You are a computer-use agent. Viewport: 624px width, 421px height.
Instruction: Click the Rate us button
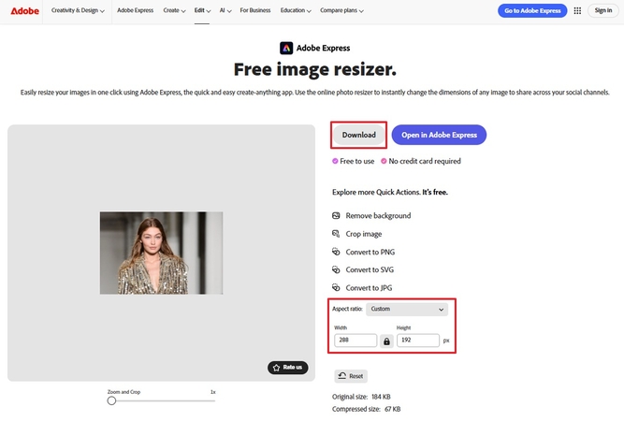[x=288, y=368]
